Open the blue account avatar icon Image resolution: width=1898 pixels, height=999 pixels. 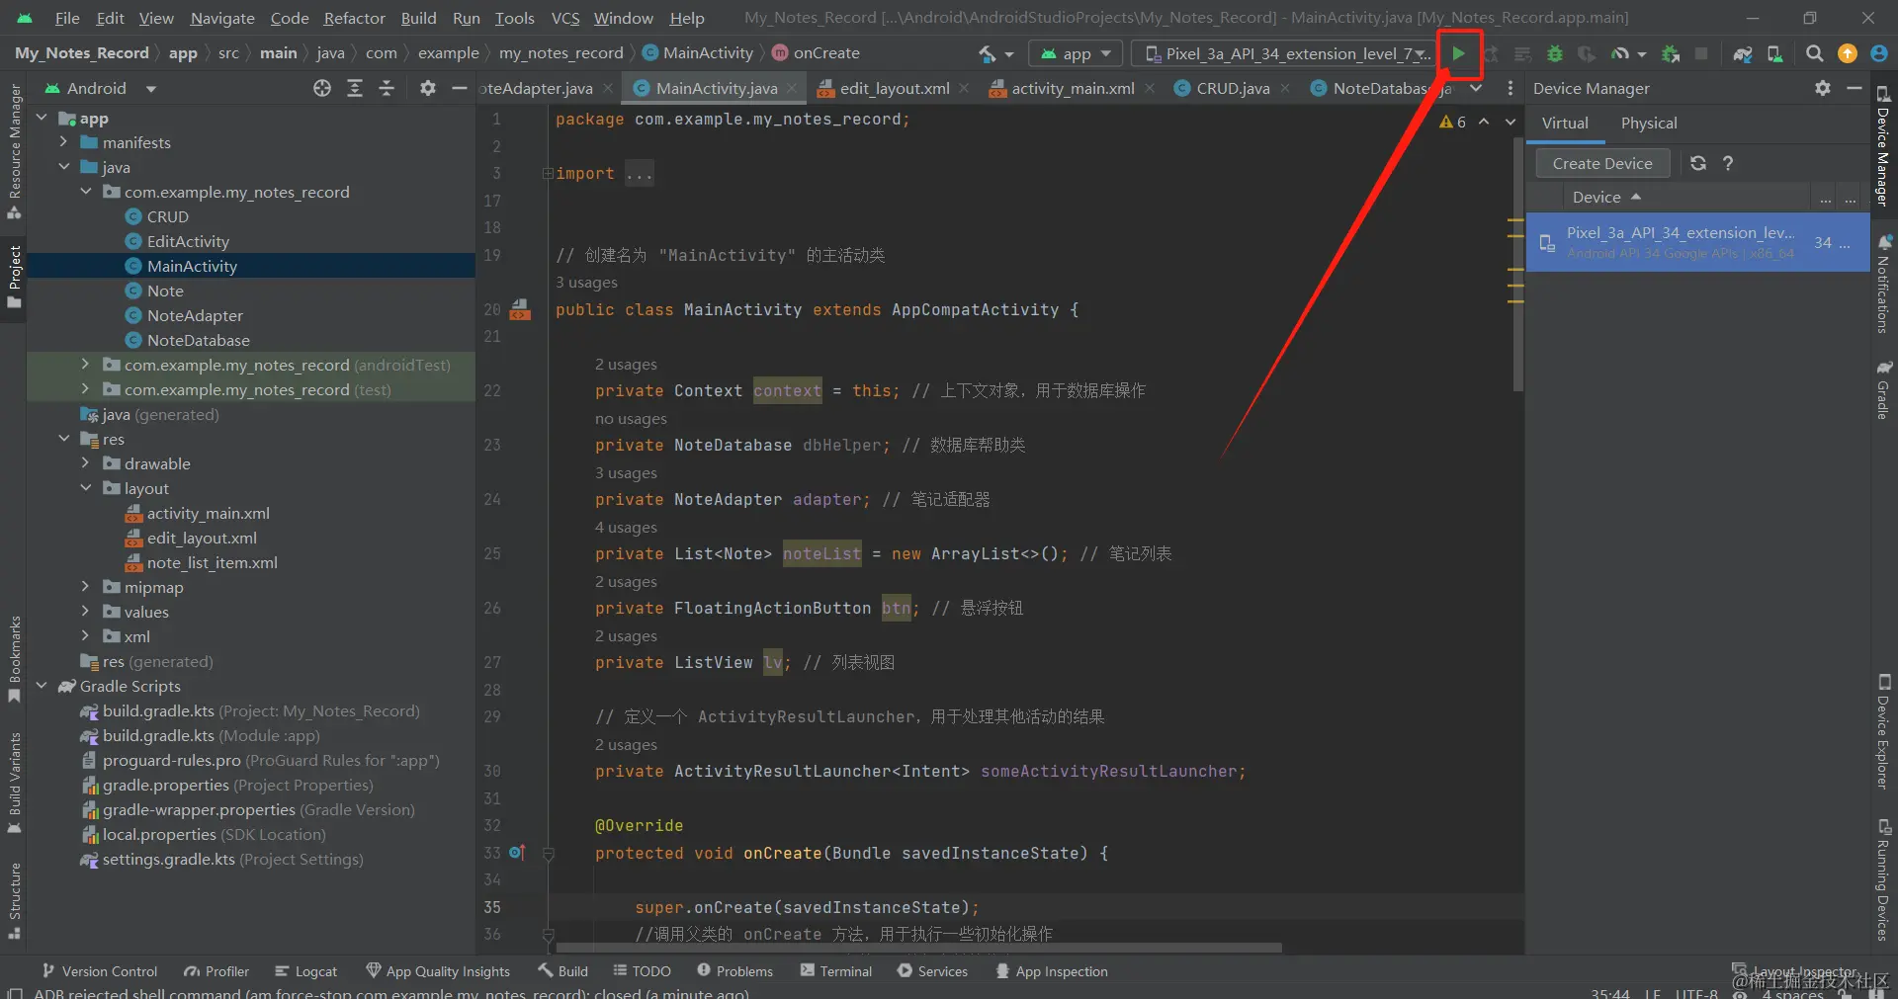click(1878, 53)
